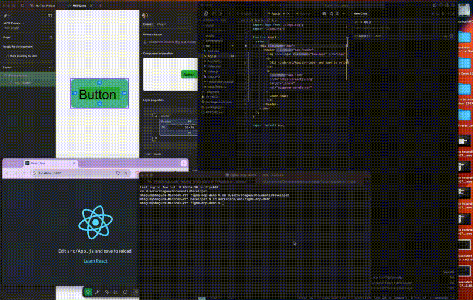Click the search icon beside Page 1
This screenshot has width=473, height=300.
tap(51, 37)
